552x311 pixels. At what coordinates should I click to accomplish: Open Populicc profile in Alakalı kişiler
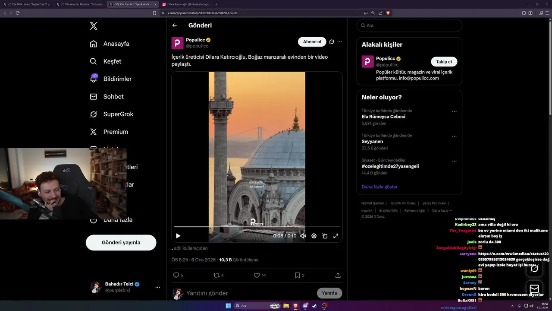(386, 58)
